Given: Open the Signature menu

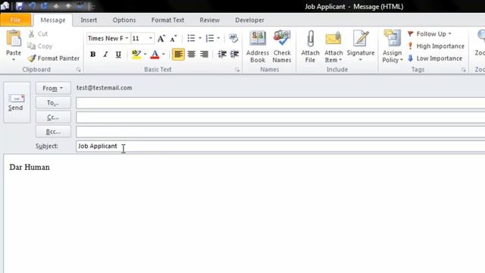Looking at the screenshot, I should (x=361, y=45).
